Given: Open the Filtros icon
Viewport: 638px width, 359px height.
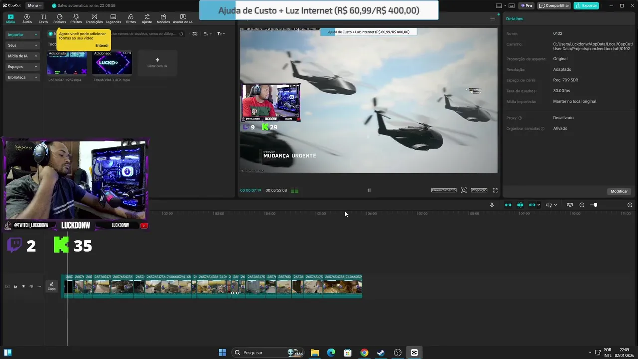Looking at the screenshot, I should 131,19.
